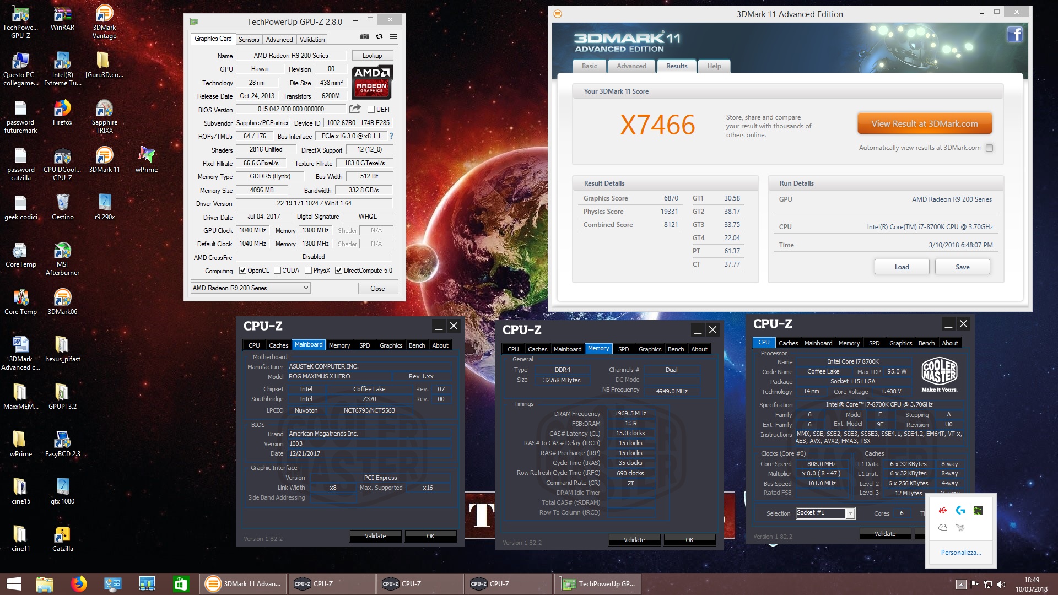The width and height of the screenshot is (1058, 595).
Task: Toggle the OpenCL checkbox
Action: (242, 271)
